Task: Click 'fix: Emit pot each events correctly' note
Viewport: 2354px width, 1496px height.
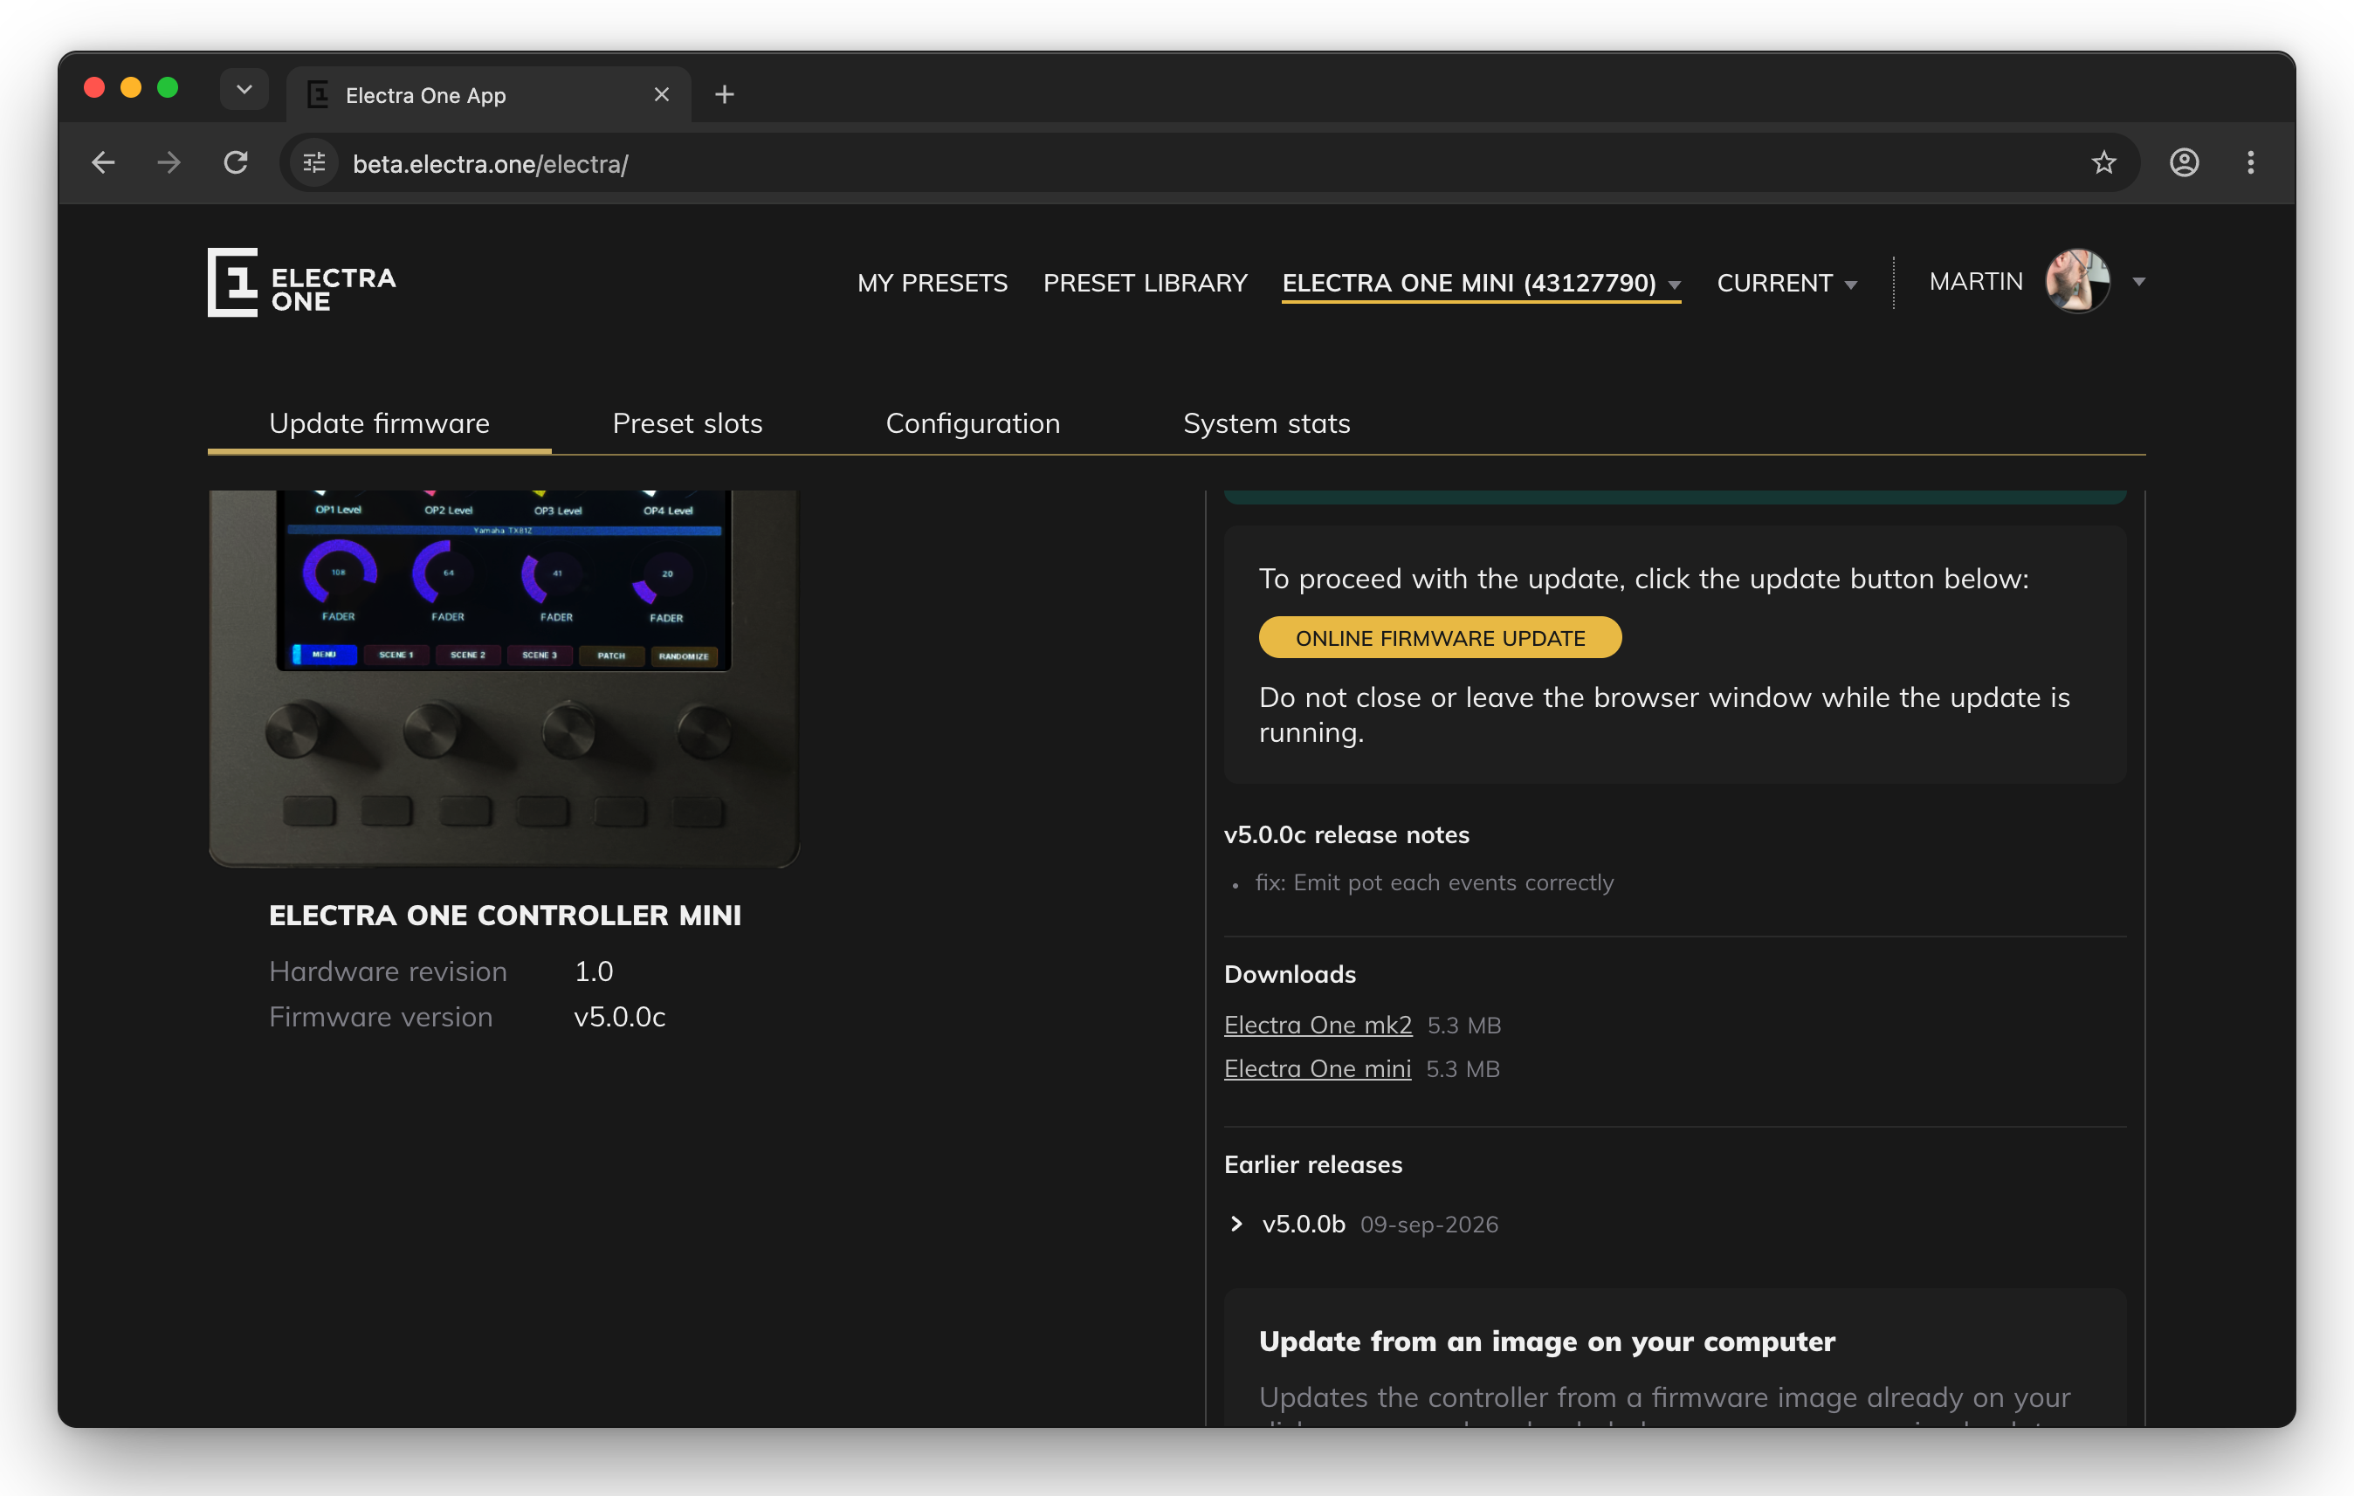Action: pyautogui.click(x=1434, y=882)
